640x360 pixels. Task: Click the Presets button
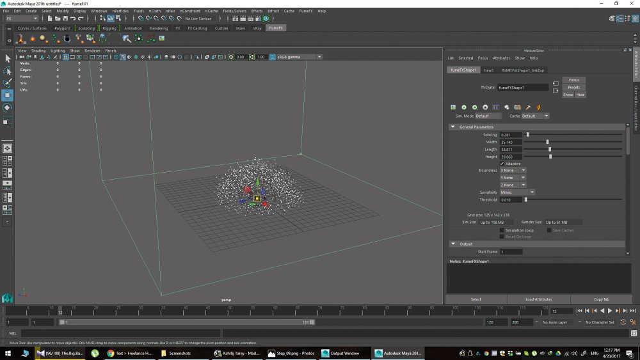click(x=574, y=87)
